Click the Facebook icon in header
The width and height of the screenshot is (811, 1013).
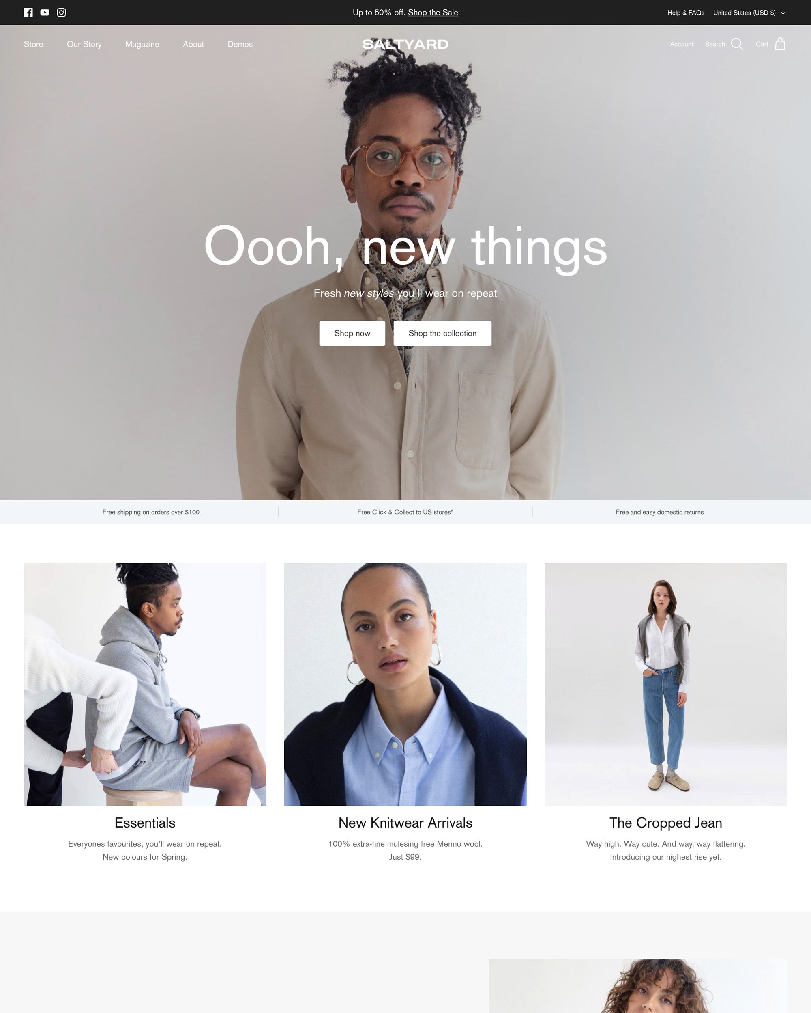[27, 13]
